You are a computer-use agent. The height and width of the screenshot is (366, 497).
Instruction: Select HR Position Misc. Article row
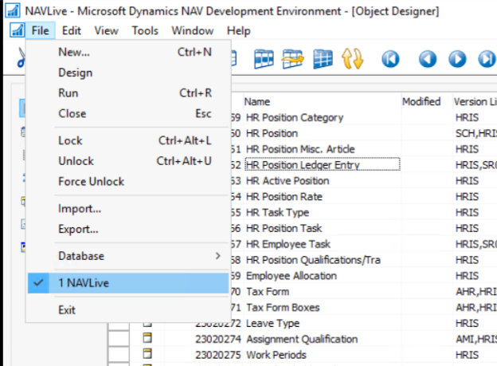coord(323,149)
